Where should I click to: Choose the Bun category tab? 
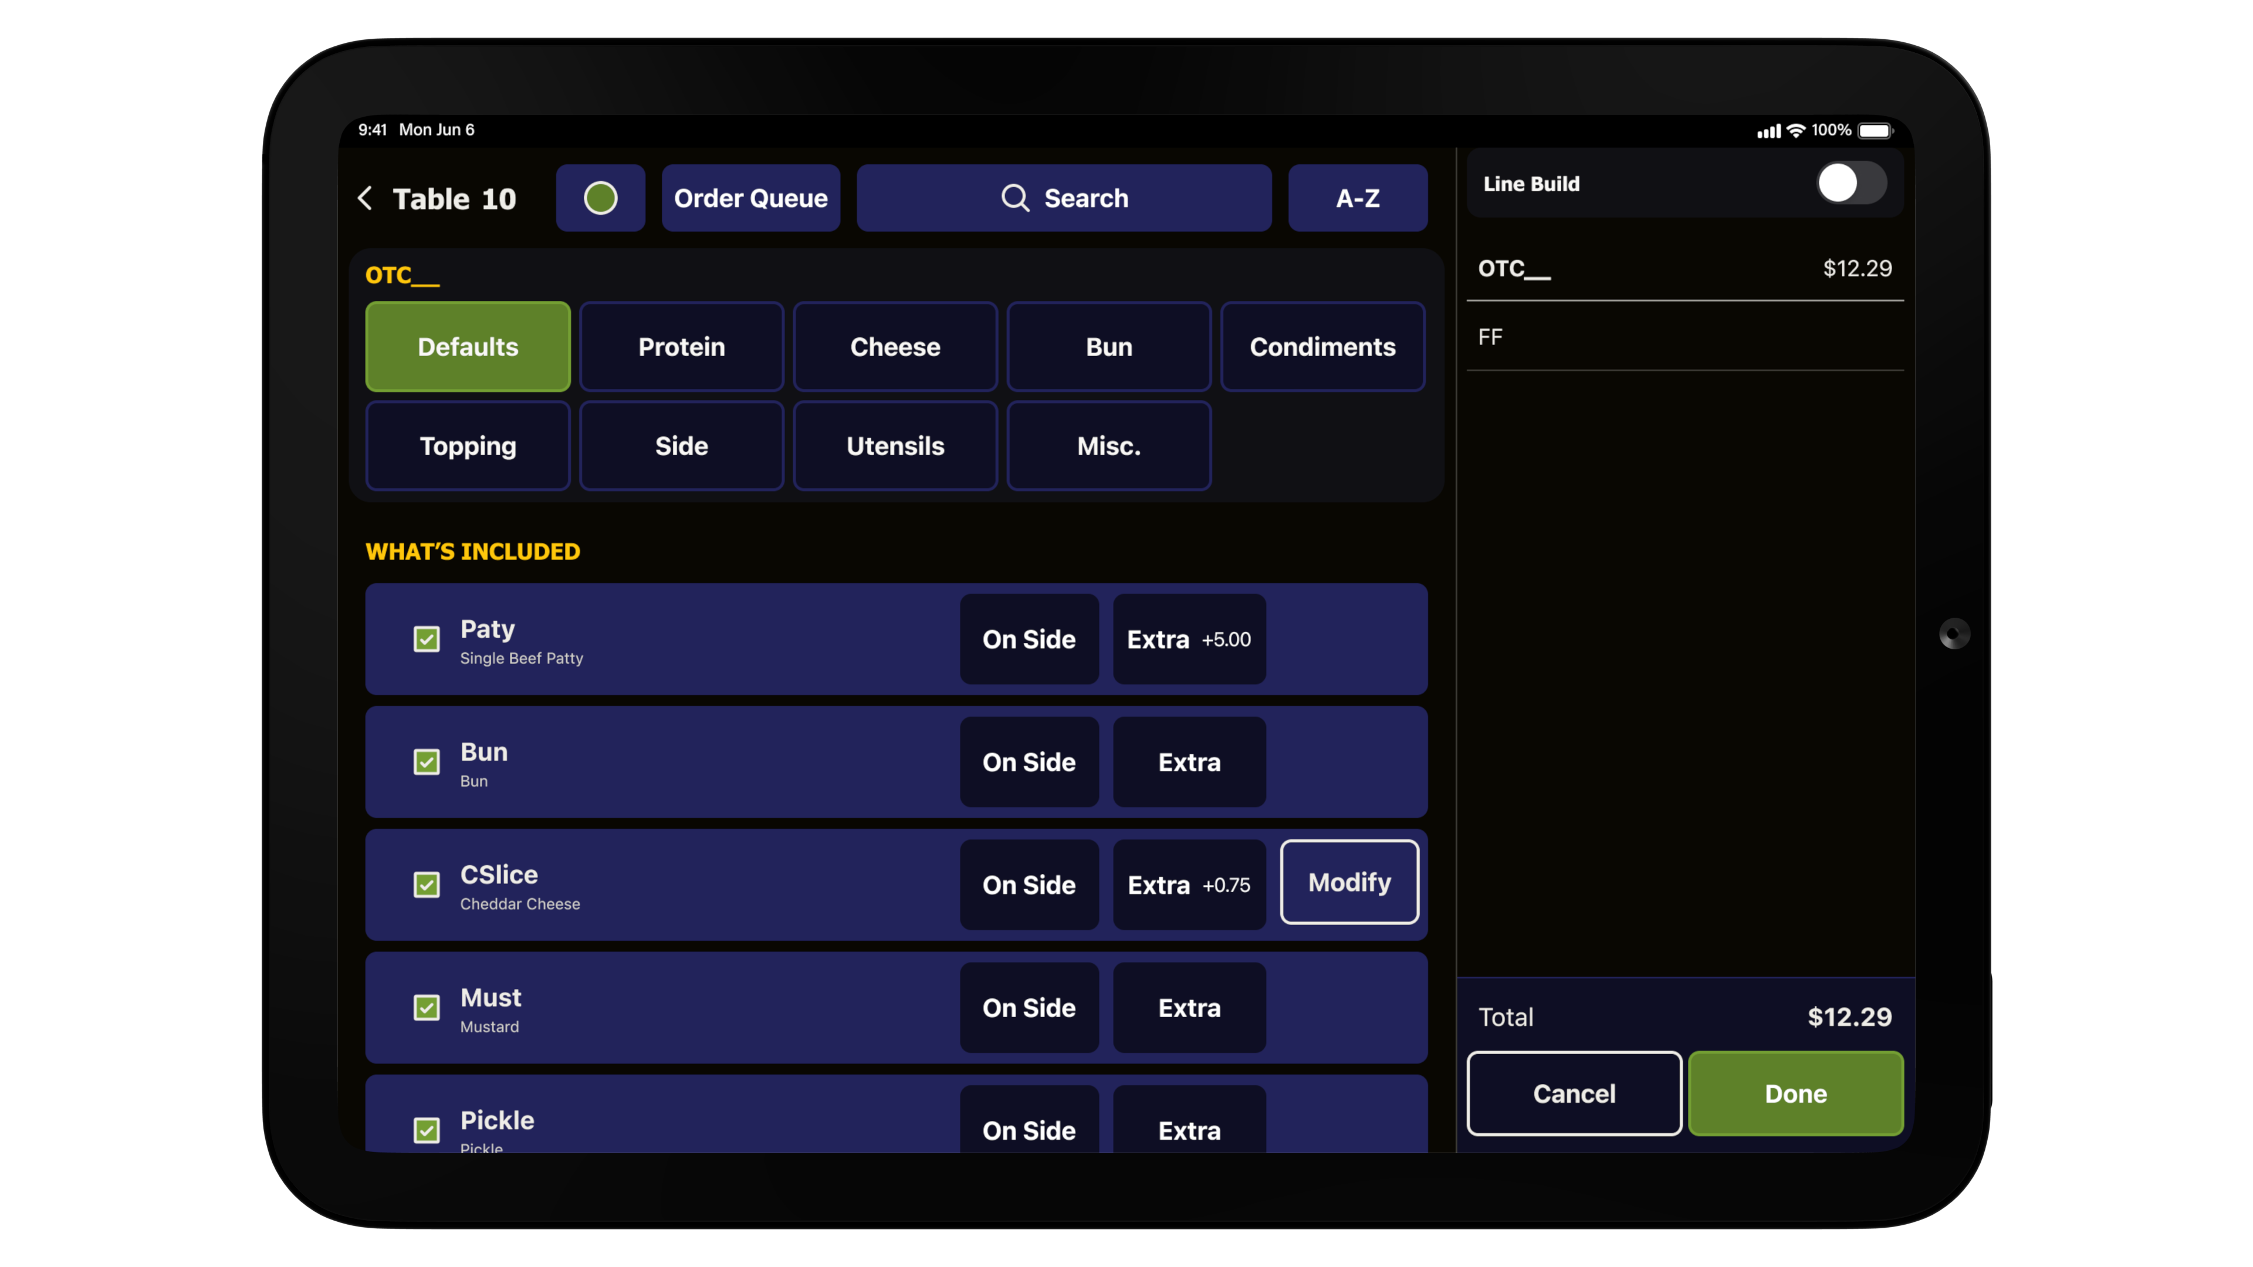[1109, 346]
